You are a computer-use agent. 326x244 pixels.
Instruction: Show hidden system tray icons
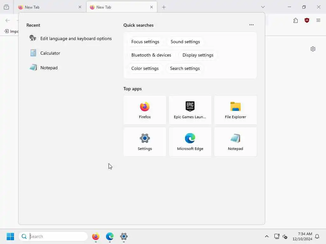pos(266,236)
